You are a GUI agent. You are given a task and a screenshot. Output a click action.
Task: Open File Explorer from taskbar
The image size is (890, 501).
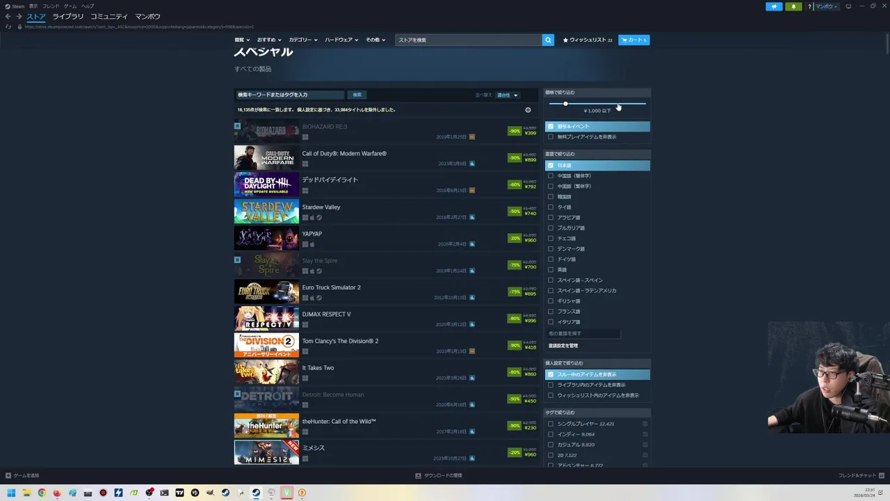pos(26,493)
